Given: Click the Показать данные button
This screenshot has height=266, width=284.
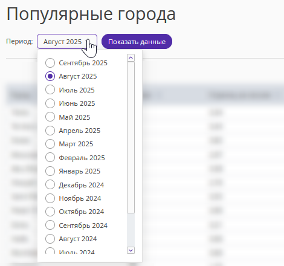Looking at the screenshot, I should click(137, 42).
